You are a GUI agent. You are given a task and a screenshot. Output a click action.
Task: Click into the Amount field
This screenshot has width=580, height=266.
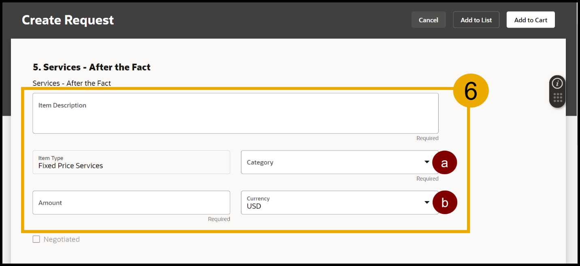tap(131, 202)
